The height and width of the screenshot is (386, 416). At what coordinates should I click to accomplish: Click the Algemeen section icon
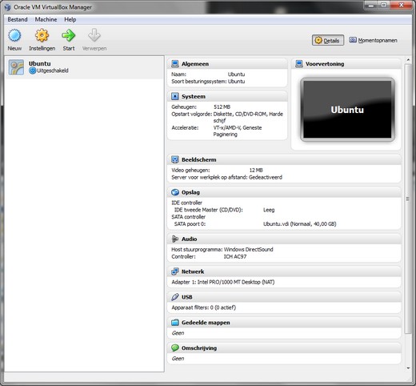(x=175, y=64)
